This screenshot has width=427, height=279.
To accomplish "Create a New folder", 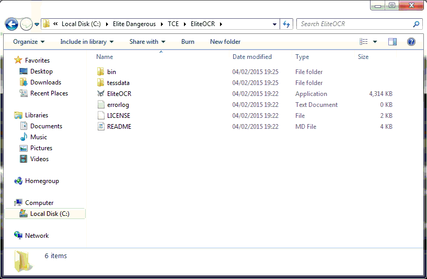I will (225, 42).
